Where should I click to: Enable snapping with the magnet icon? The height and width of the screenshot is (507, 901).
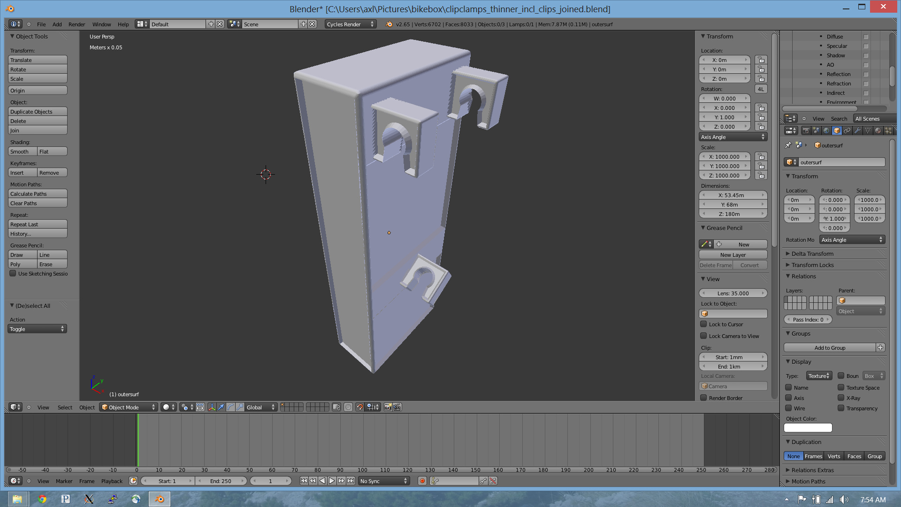click(x=359, y=407)
